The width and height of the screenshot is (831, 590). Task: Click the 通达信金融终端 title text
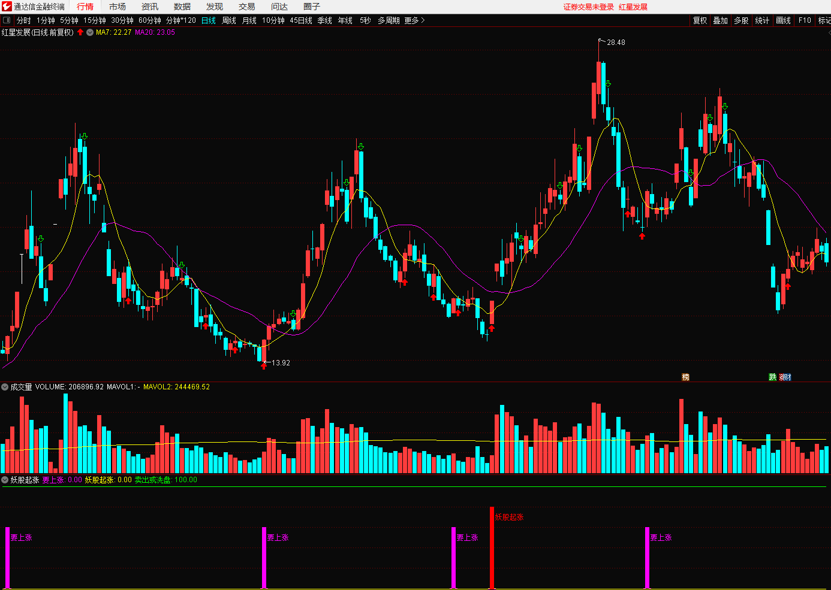coord(39,7)
